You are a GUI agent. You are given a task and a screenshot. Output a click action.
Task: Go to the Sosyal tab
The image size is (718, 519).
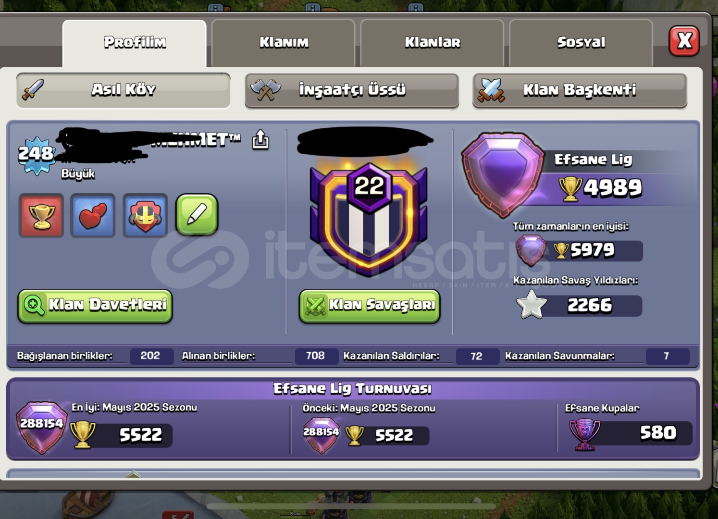click(581, 42)
